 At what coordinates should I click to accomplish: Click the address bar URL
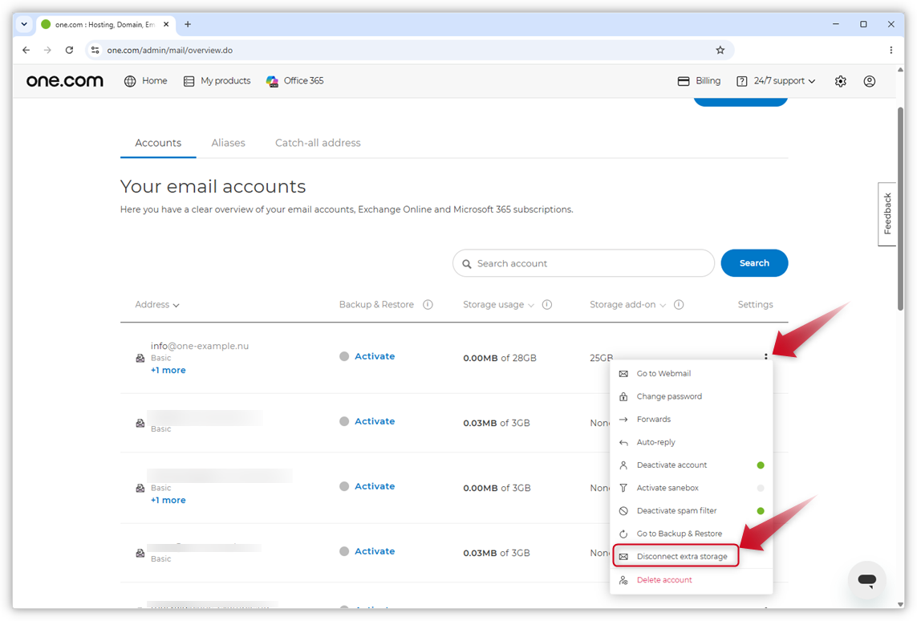pyautogui.click(x=169, y=51)
